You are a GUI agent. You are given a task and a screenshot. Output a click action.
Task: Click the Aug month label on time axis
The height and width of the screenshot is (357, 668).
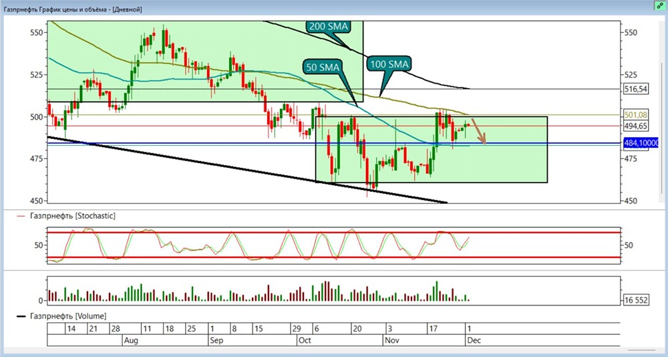coord(130,340)
